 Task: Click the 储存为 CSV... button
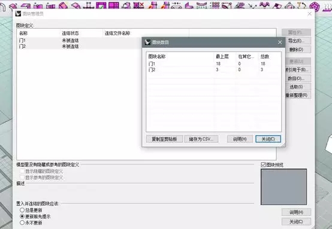click(x=201, y=139)
